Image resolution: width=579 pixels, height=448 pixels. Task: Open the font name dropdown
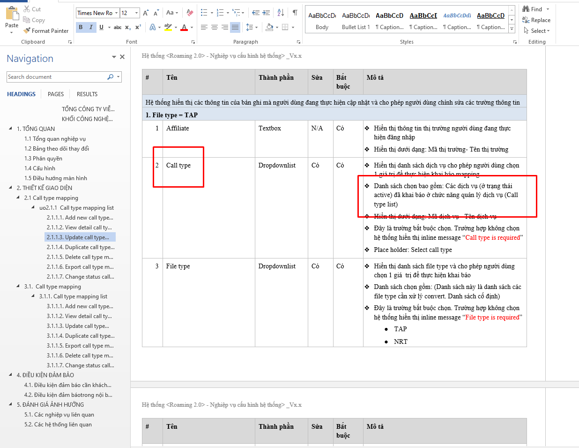click(x=116, y=13)
